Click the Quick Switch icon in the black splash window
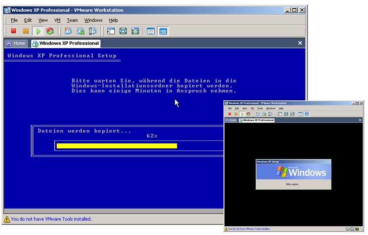The height and width of the screenshot is (235, 368). pos(286,114)
